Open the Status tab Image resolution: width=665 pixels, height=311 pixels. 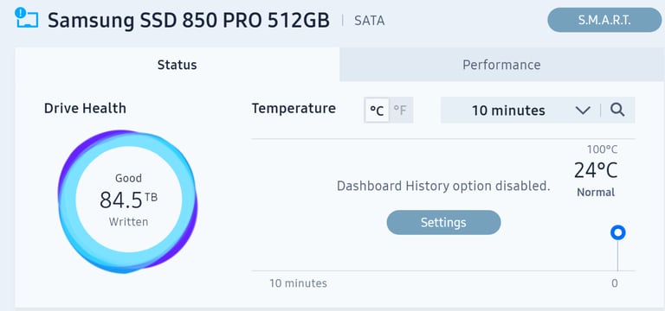pyautogui.click(x=178, y=65)
